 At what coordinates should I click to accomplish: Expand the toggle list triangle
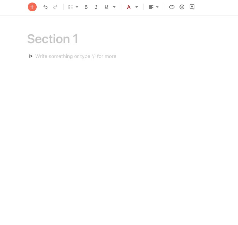[31, 56]
